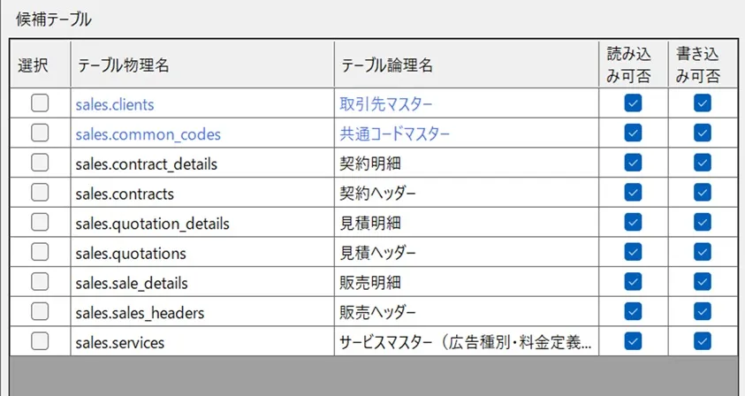Click the 契約明細 logical name cell
This screenshot has height=396, width=745.
[x=467, y=163]
